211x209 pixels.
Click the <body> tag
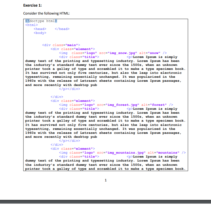[40, 33]
